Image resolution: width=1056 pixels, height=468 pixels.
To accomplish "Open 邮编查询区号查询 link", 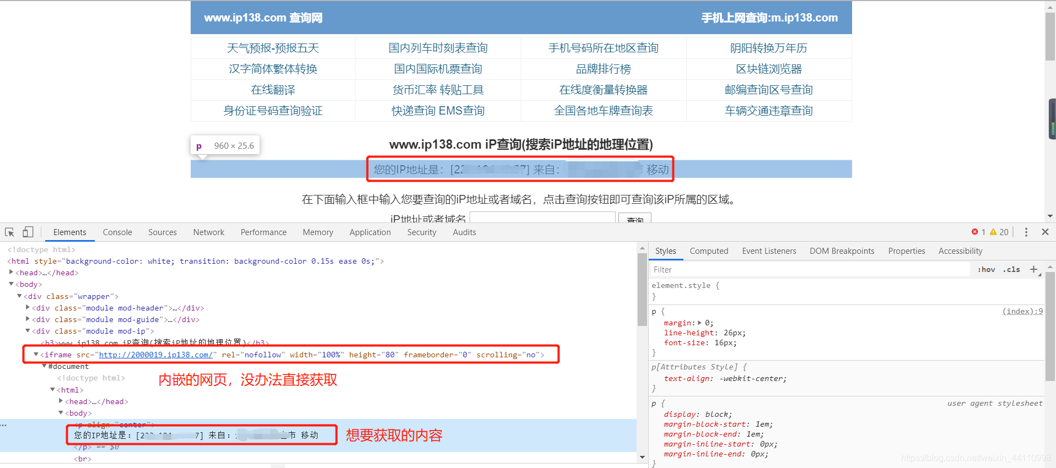I will (x=769, y=90).
